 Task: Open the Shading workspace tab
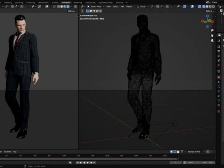[x=55, y=3]
